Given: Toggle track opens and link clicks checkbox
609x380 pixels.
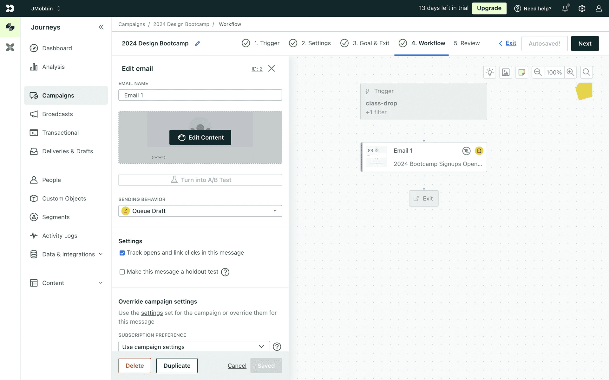Looking at the screenshot, I should (x=122, y=253).
